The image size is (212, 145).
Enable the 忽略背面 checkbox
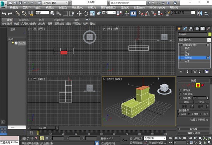pyautogui.click(x=180, y=94)
